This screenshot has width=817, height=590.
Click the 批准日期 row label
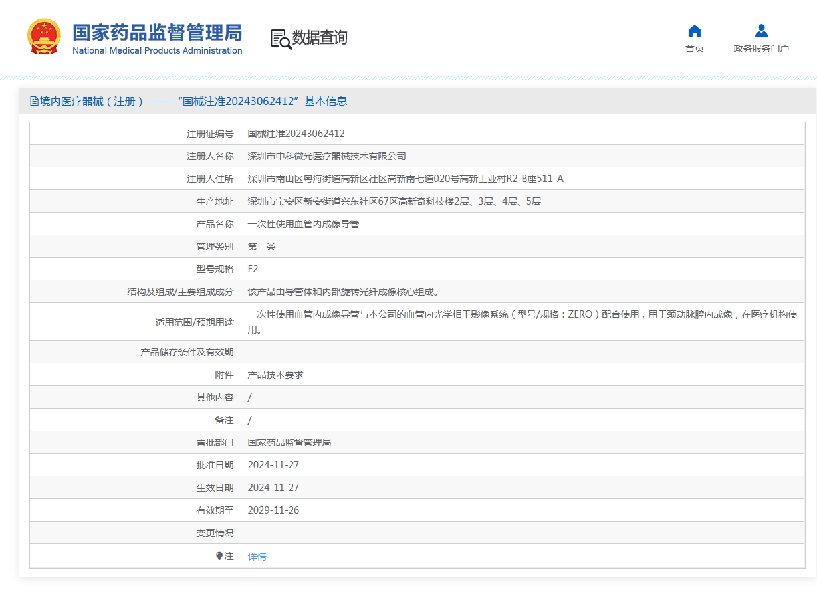(215, 465)
